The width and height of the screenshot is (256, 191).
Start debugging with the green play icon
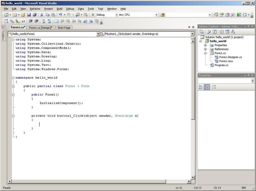click(93, 15)
